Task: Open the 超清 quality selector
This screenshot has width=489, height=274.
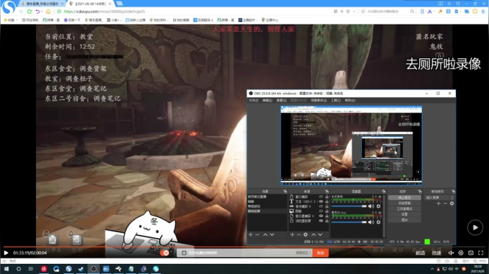Action: 420,253
